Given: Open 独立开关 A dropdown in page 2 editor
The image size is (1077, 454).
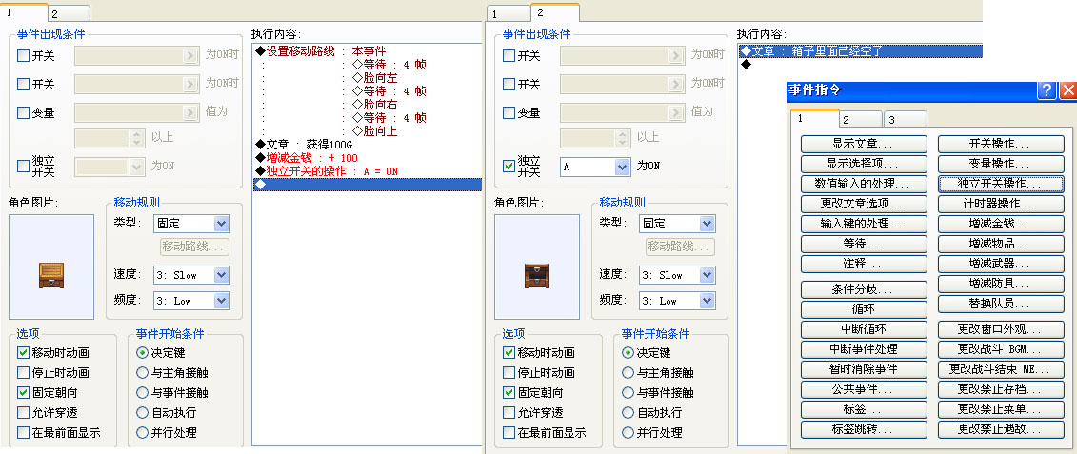Looking at the screenshot, I should (622, 167).
